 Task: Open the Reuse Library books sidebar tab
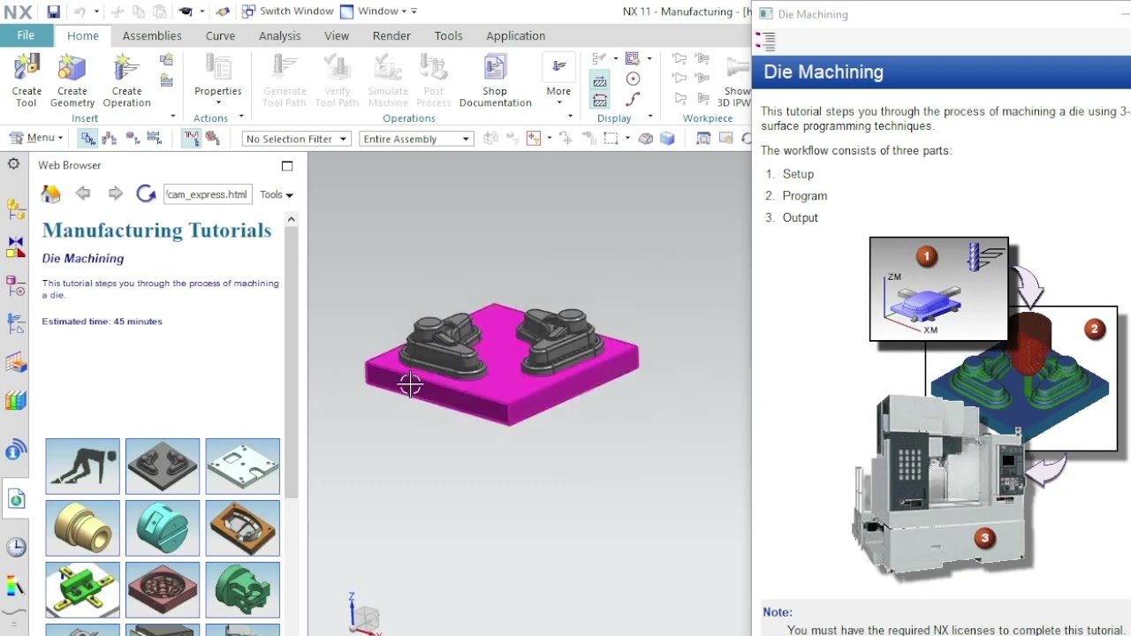tap(15, 400)
